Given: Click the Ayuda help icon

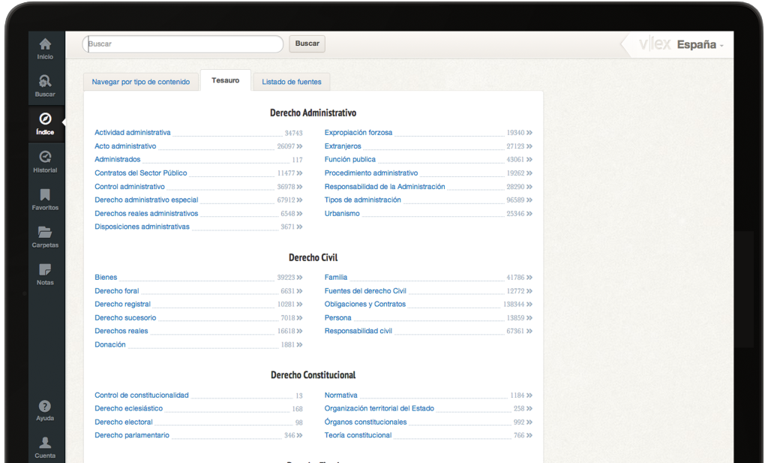Looking at the screenshot, I should [x=45, y=406].
